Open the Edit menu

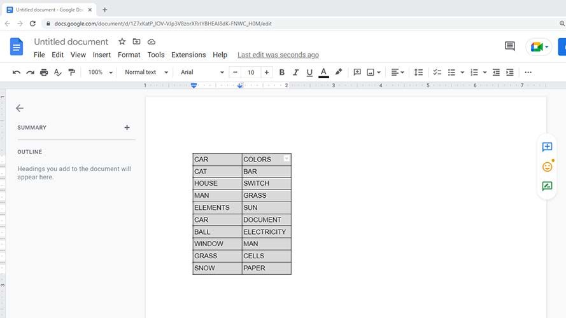pyautogui.click(x=57, y=55)
